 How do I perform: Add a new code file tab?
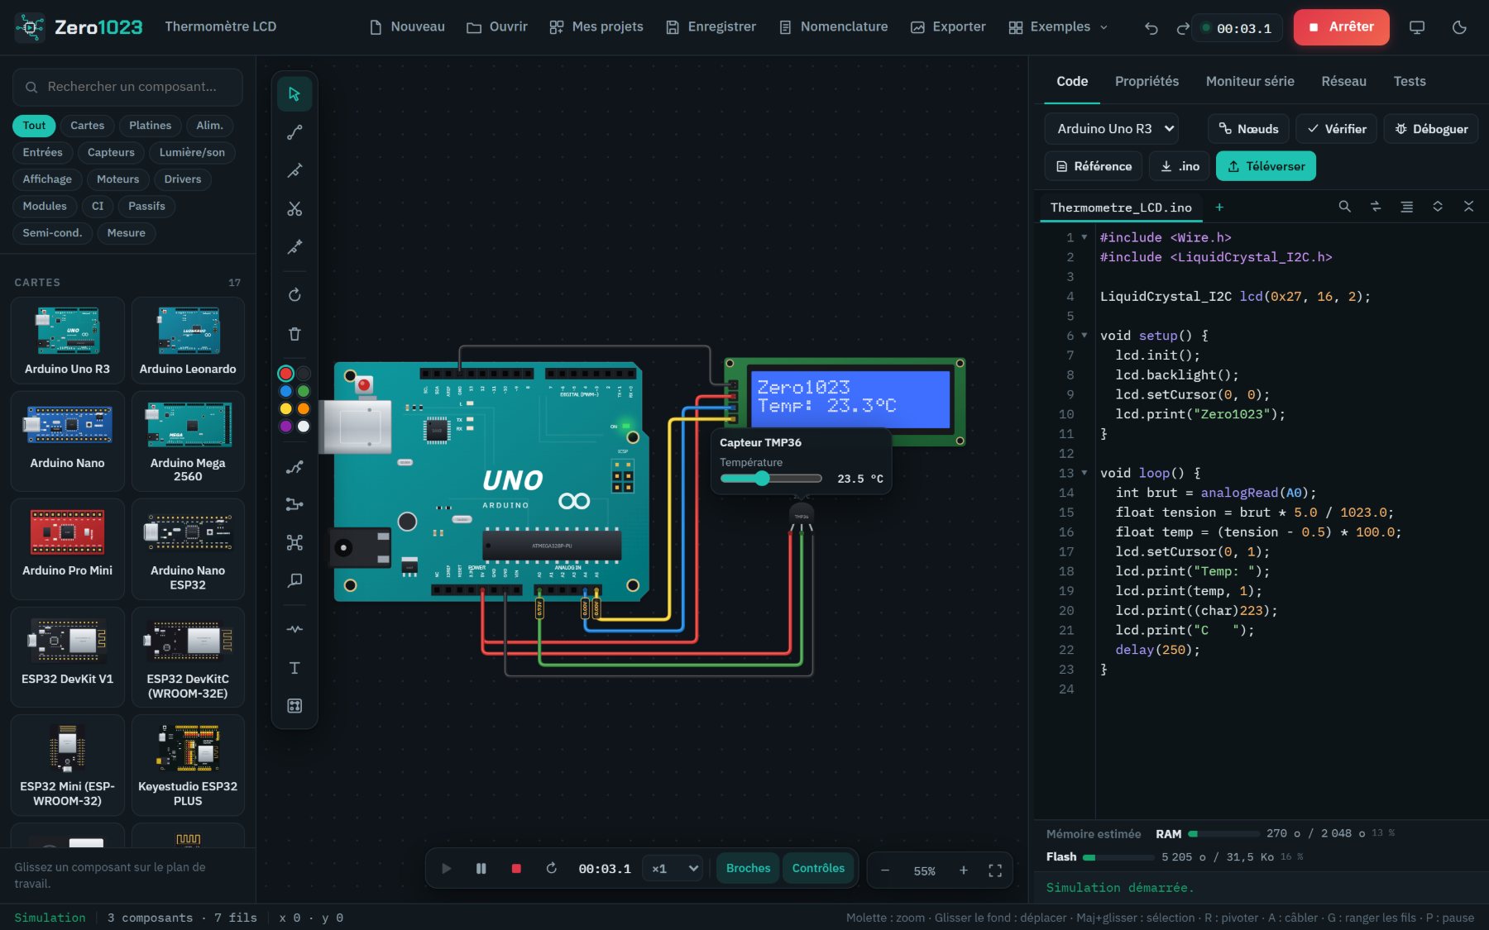tap(1218, 207)
